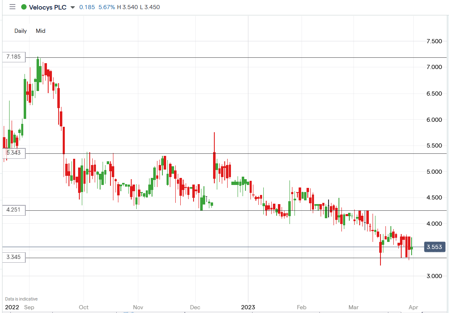This screenshot has width=449, height=313.
Task: Expand the Velocys PLC instrument dropdown arrow
Action: 72,7
